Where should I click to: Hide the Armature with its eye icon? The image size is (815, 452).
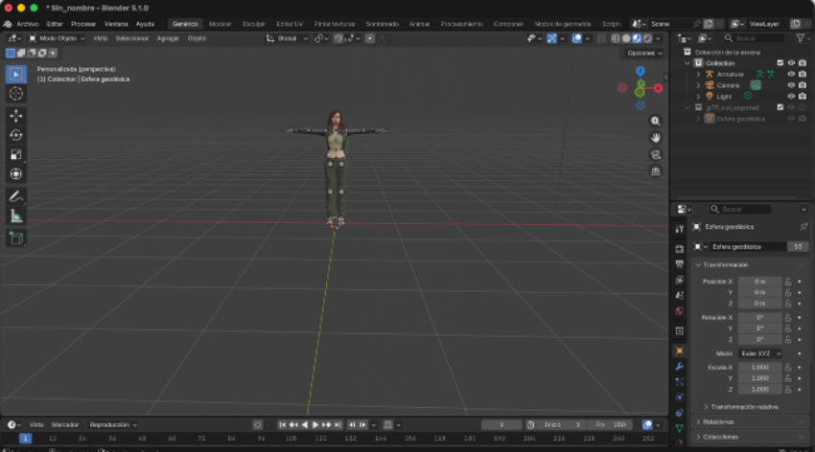[791, 74]
